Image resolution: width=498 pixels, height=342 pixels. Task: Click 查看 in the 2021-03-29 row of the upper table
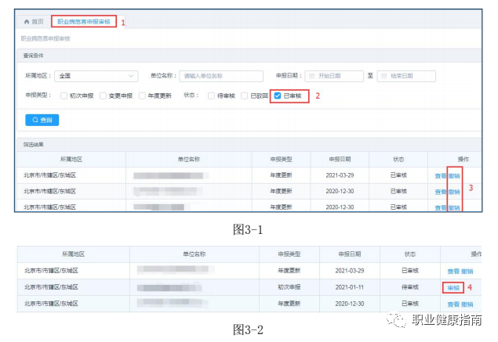pyautogui.click(x=441, y=175)
